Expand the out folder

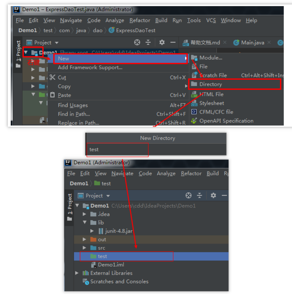click(x=84, y=239)
